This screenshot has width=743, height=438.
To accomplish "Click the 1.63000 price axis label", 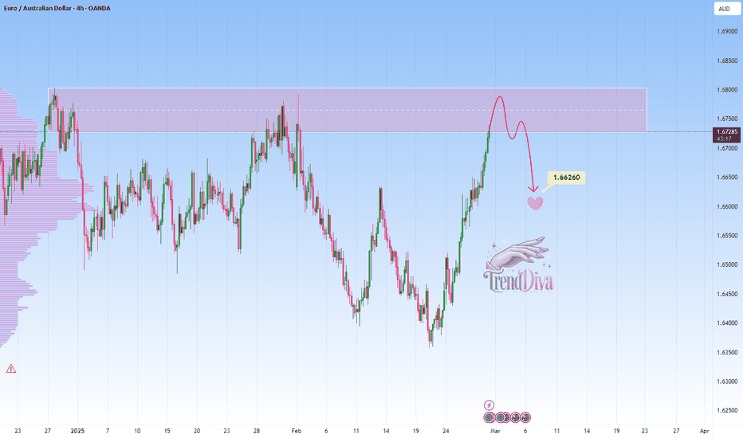I will click(x=727, y=381).
